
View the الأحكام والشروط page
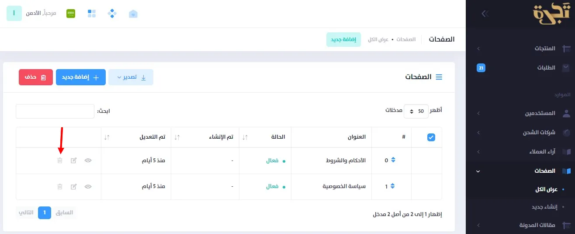click(88, 161)
